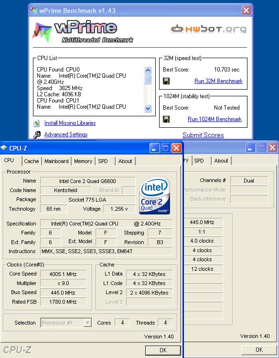Click the Speed: 3825 MHz line in CPU List
The width and height of the screenshot is (279, 358).
(x=60, y=88)
